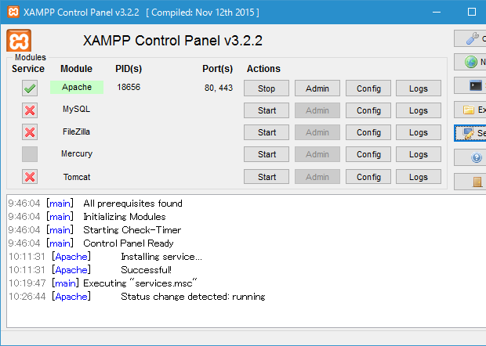Click Apache PID value 18656
The image size is (486, 346).
[129, 87]
